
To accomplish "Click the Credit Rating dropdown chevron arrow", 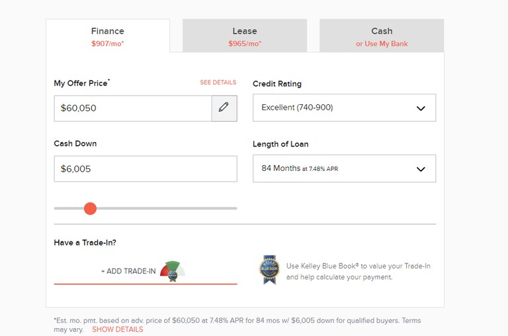I will point(421,108).
